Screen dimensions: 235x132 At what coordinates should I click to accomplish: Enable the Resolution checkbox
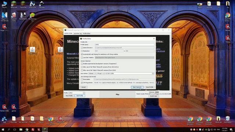82,51
